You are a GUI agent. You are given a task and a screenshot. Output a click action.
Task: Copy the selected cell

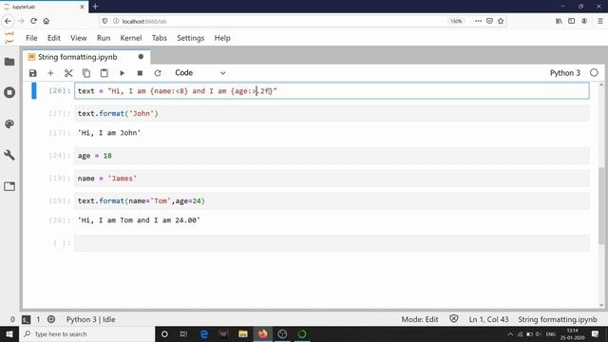[x=86, y=73]
